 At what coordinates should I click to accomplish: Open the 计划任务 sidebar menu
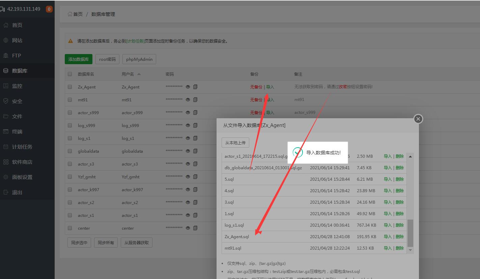(x=22, y=147)
